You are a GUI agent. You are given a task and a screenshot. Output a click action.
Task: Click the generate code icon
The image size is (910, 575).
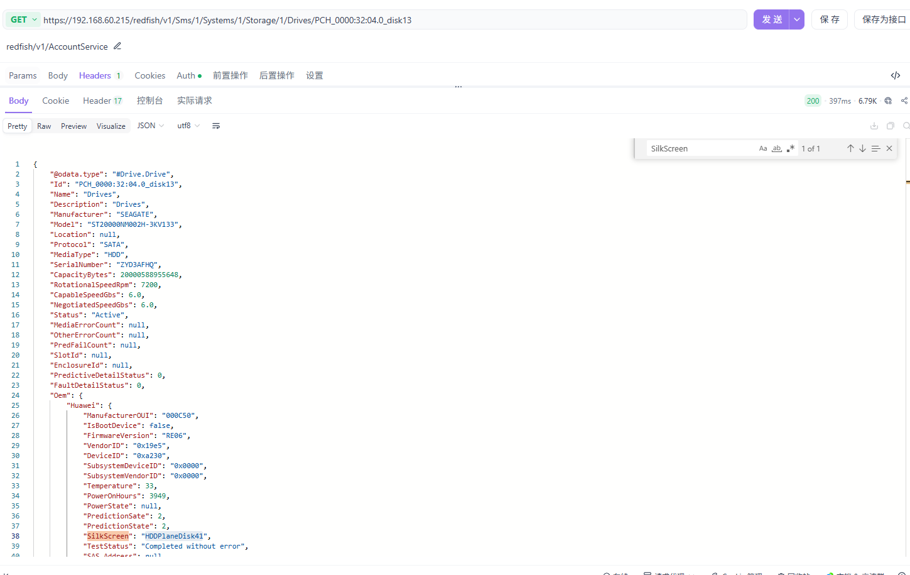pos(895,75)
